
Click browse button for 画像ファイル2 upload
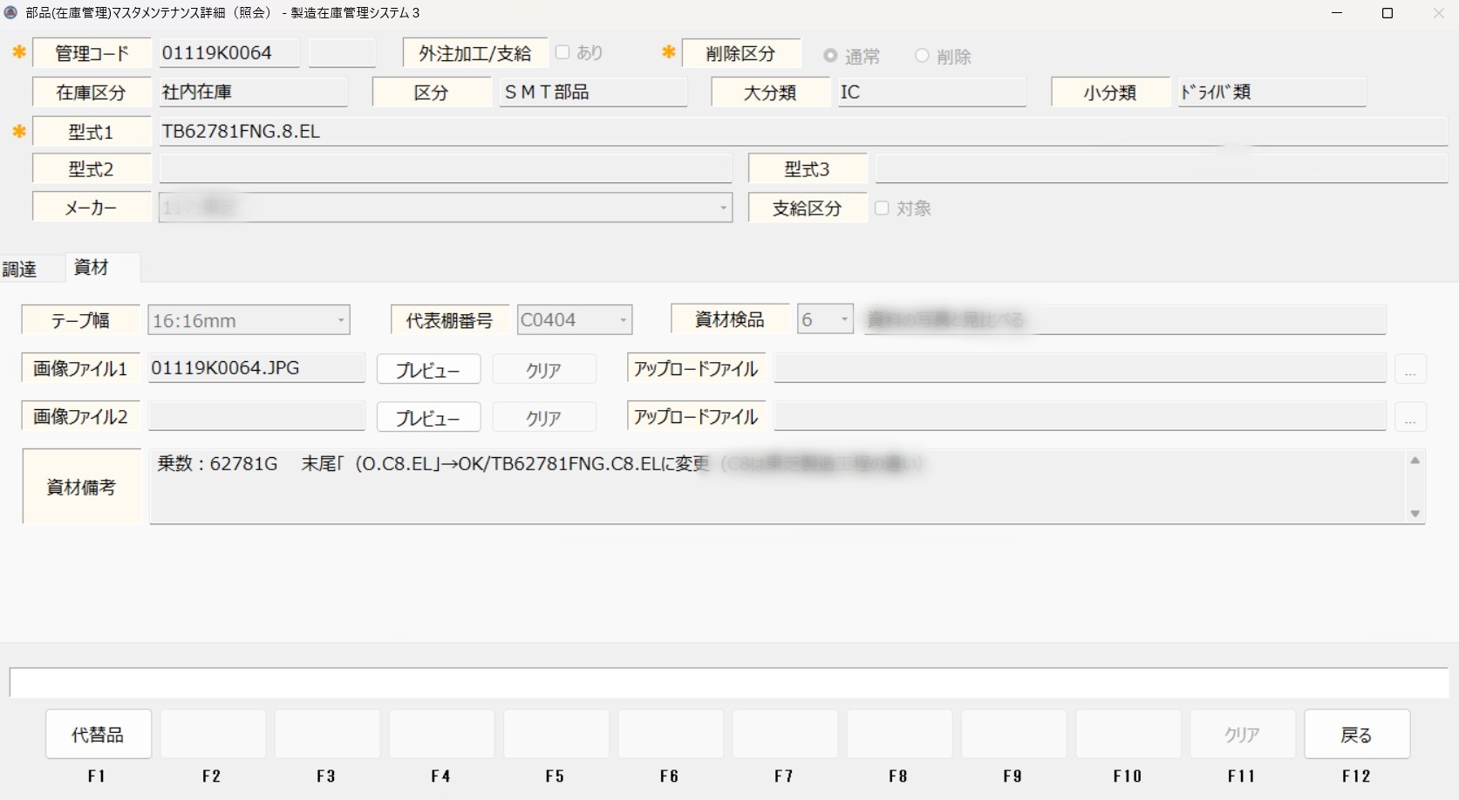point(1409,418)
